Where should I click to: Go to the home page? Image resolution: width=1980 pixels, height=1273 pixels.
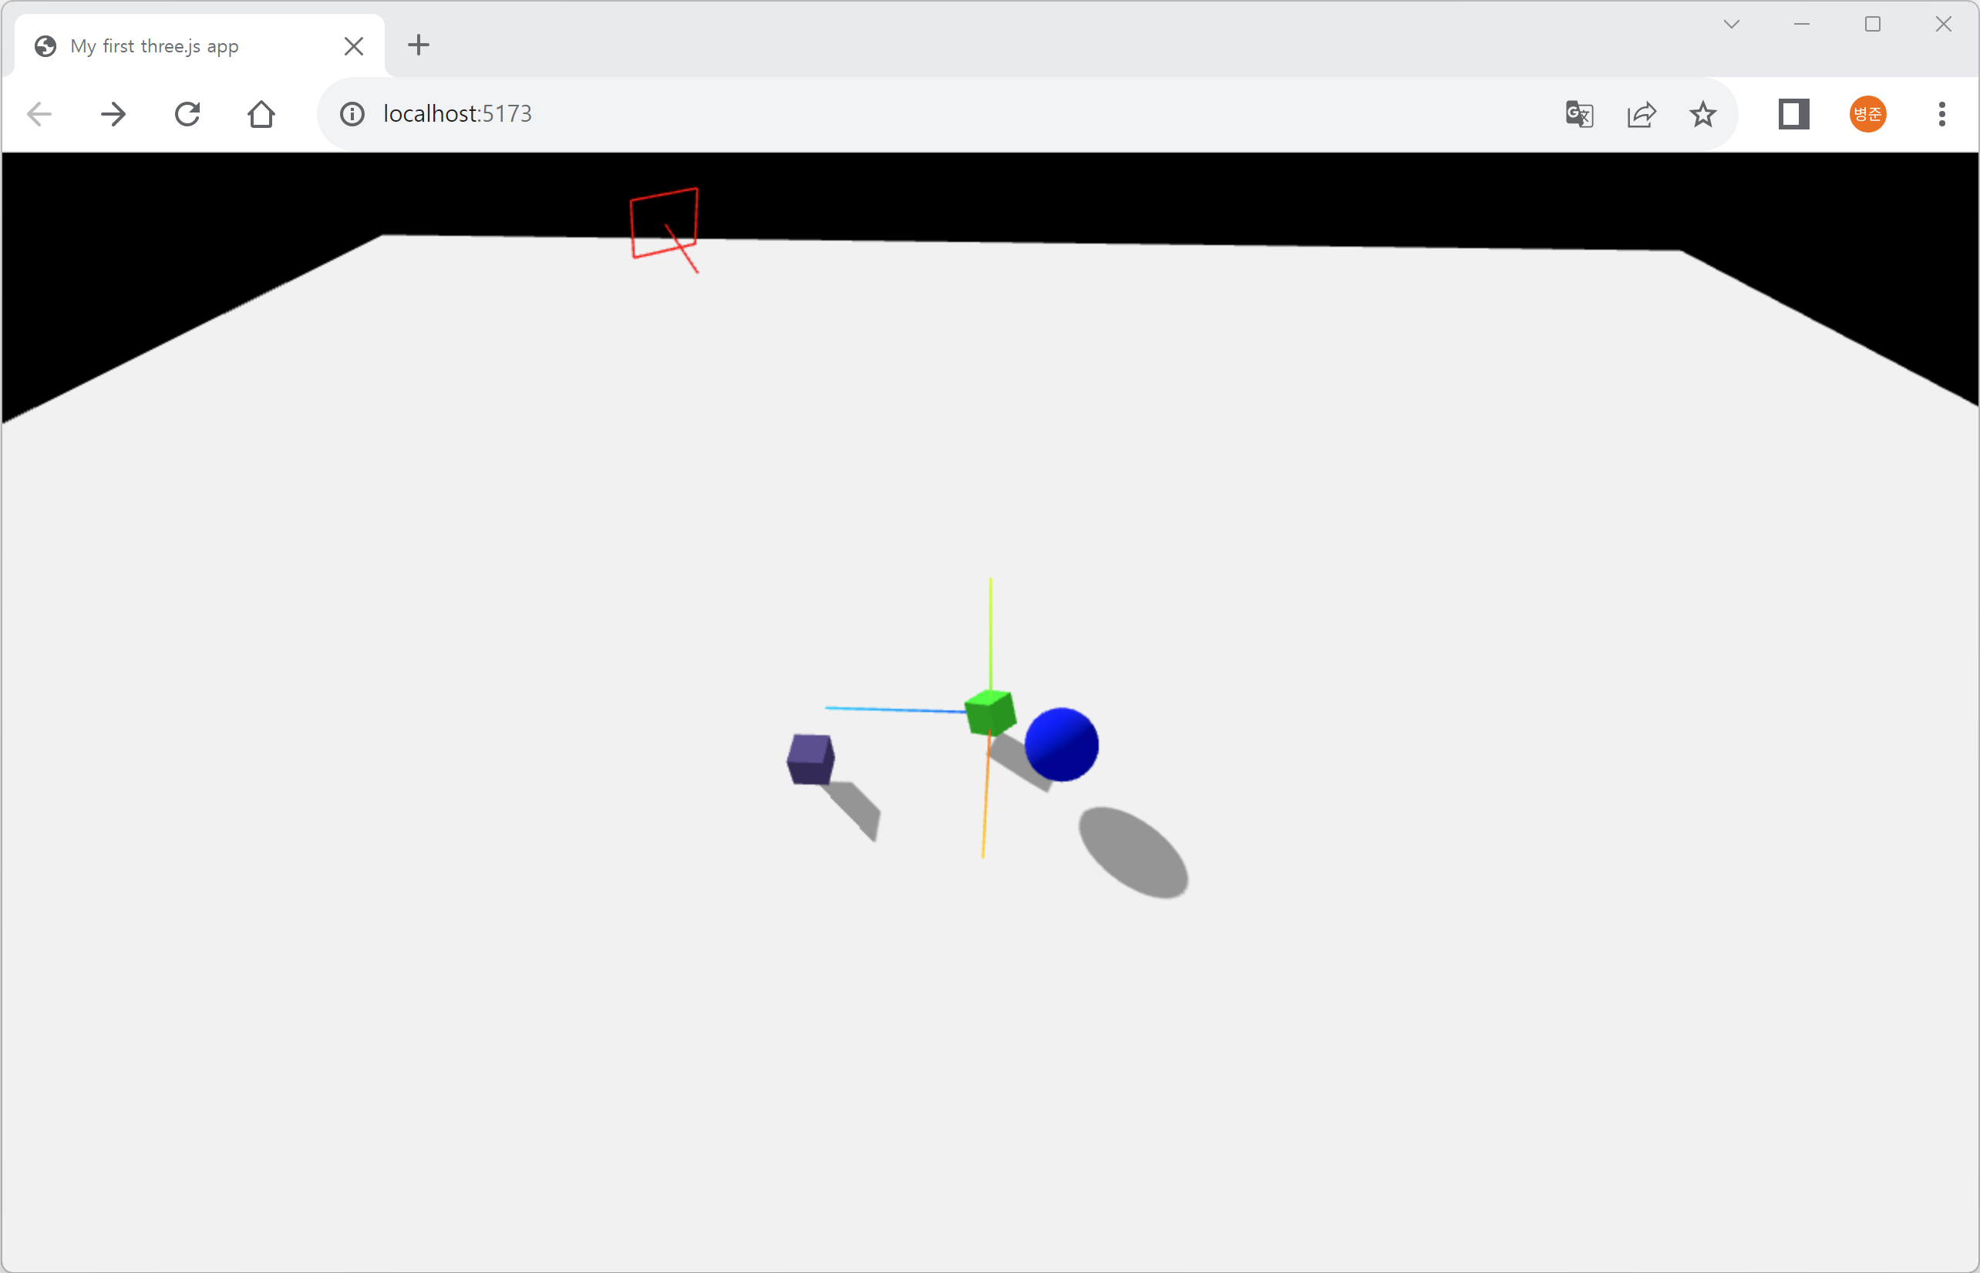(261, 114)
